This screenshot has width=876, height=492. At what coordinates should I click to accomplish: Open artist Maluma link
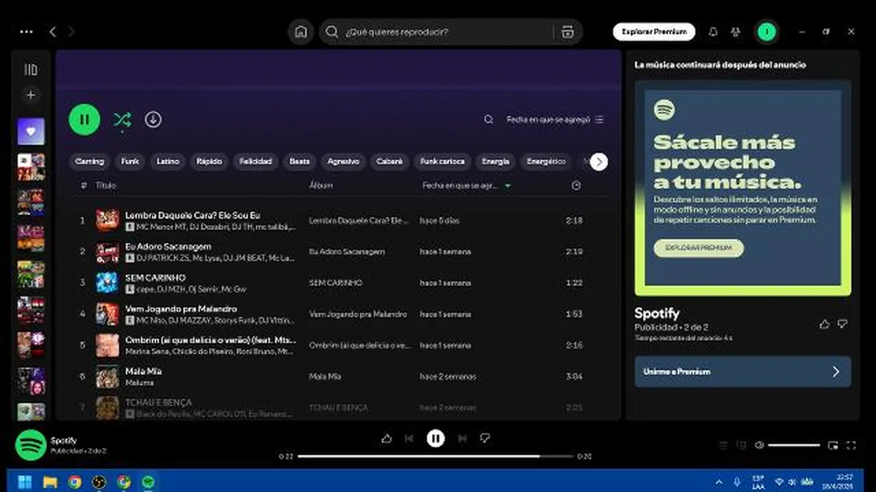click(x=139, y=383)
